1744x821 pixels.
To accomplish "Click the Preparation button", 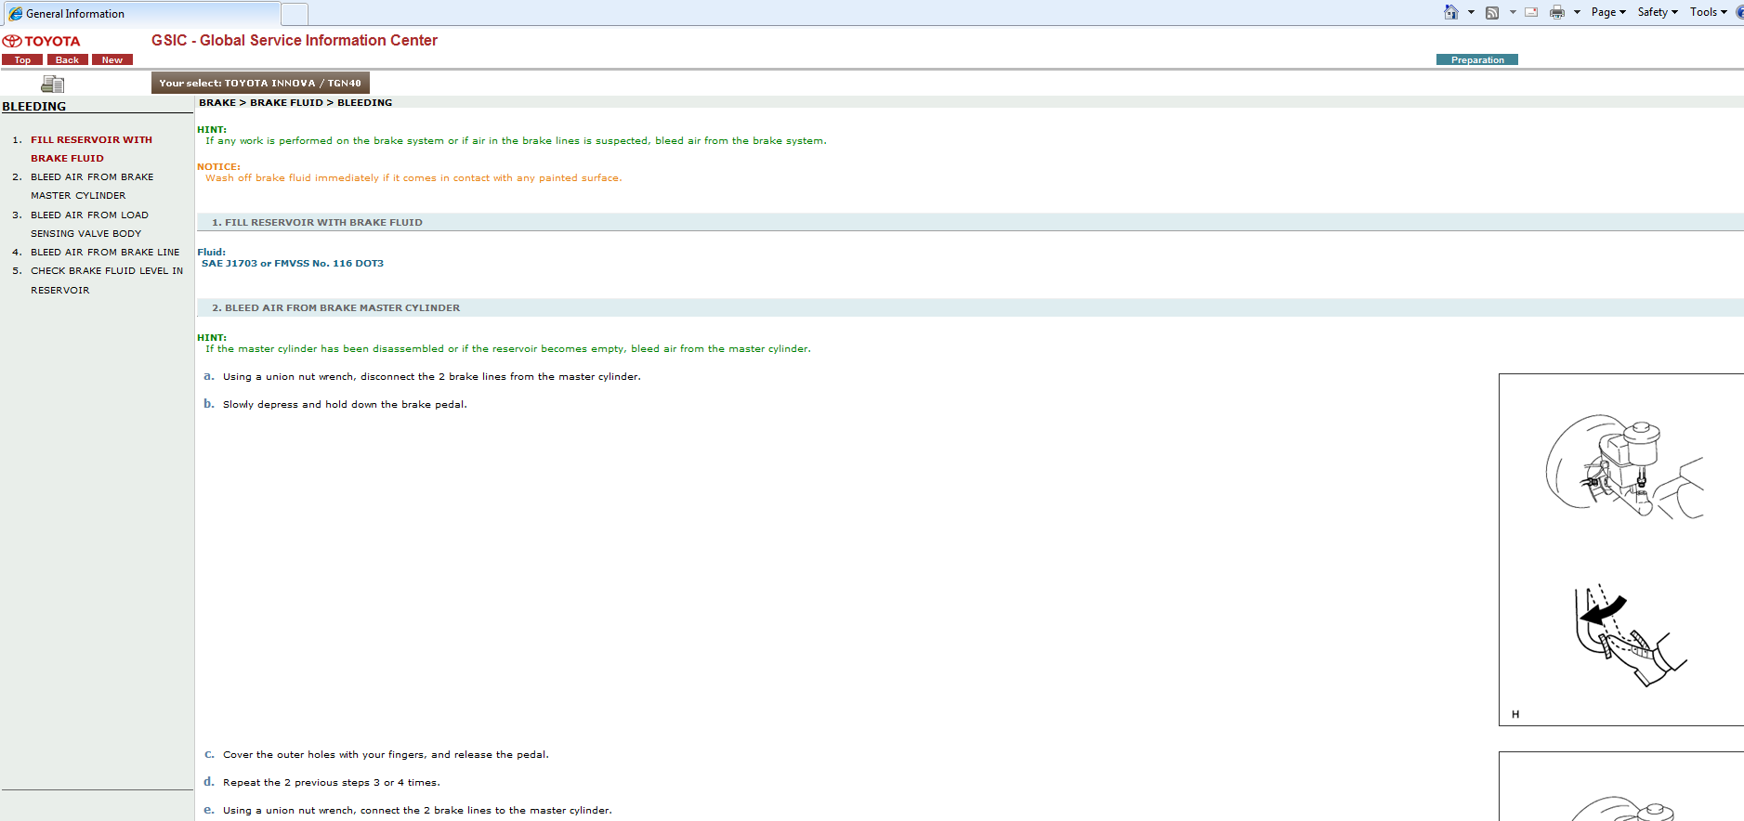I will point(1476,60).
